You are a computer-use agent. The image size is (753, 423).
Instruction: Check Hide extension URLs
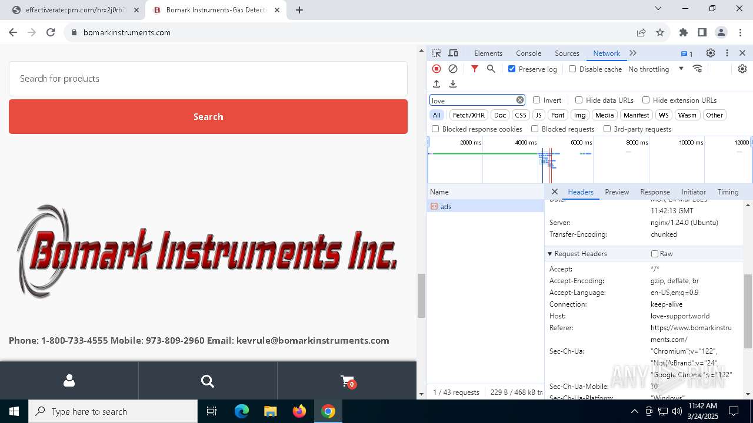[646, 100]
